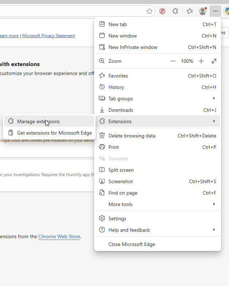Open a New InPrivate window
229x286 pixels.
pyautogui.click(x=133, y=47)
